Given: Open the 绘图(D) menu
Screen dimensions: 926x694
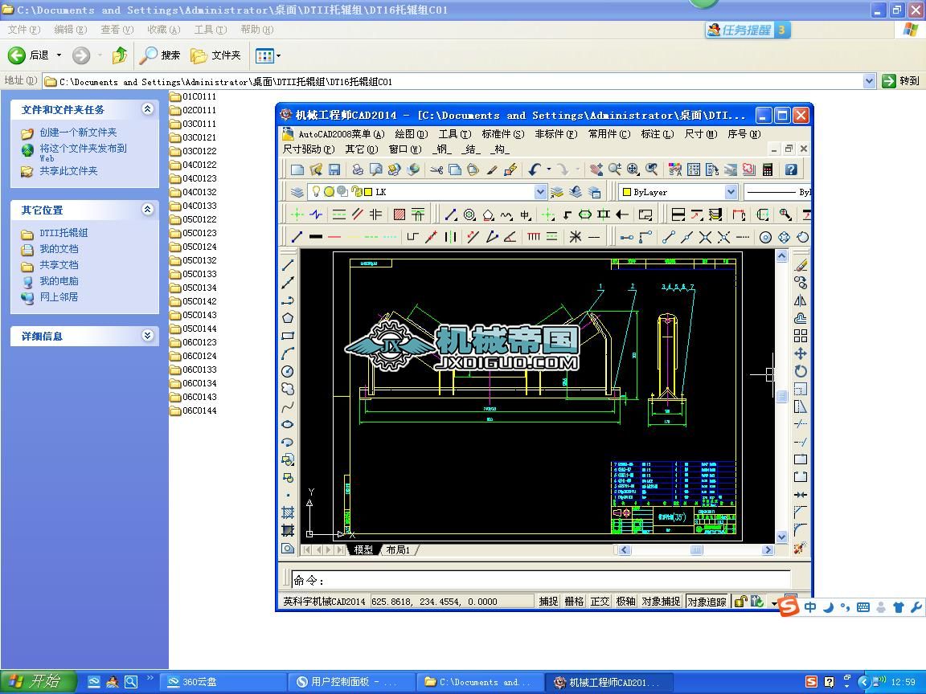Looking at the screenshot, I should pyautogui.click(x=411, y=134).
